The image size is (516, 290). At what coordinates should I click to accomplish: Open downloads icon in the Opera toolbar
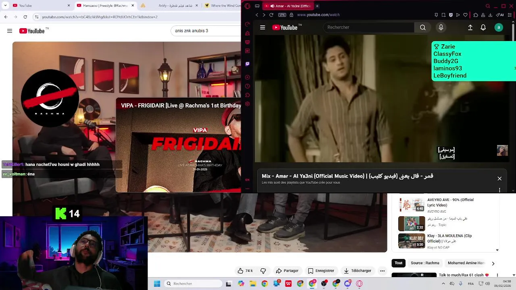[490, 15]
